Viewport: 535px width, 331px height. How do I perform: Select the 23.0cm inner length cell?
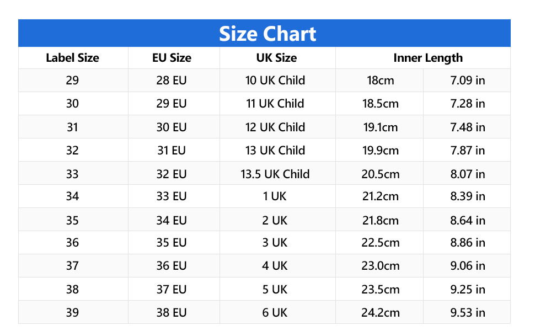click(x=381, y=266)
